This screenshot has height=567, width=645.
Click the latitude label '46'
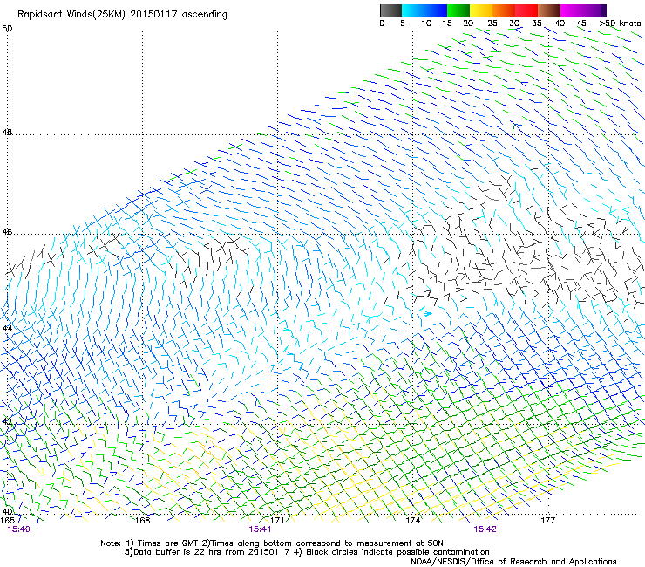[7, 232]
